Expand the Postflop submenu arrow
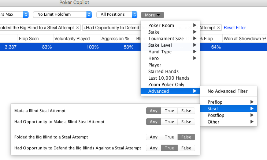Viewport: 267px width, 160px height. coord(252,115)
